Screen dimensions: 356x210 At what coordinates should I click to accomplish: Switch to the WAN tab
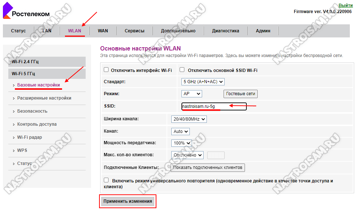[x=103, y=31]
